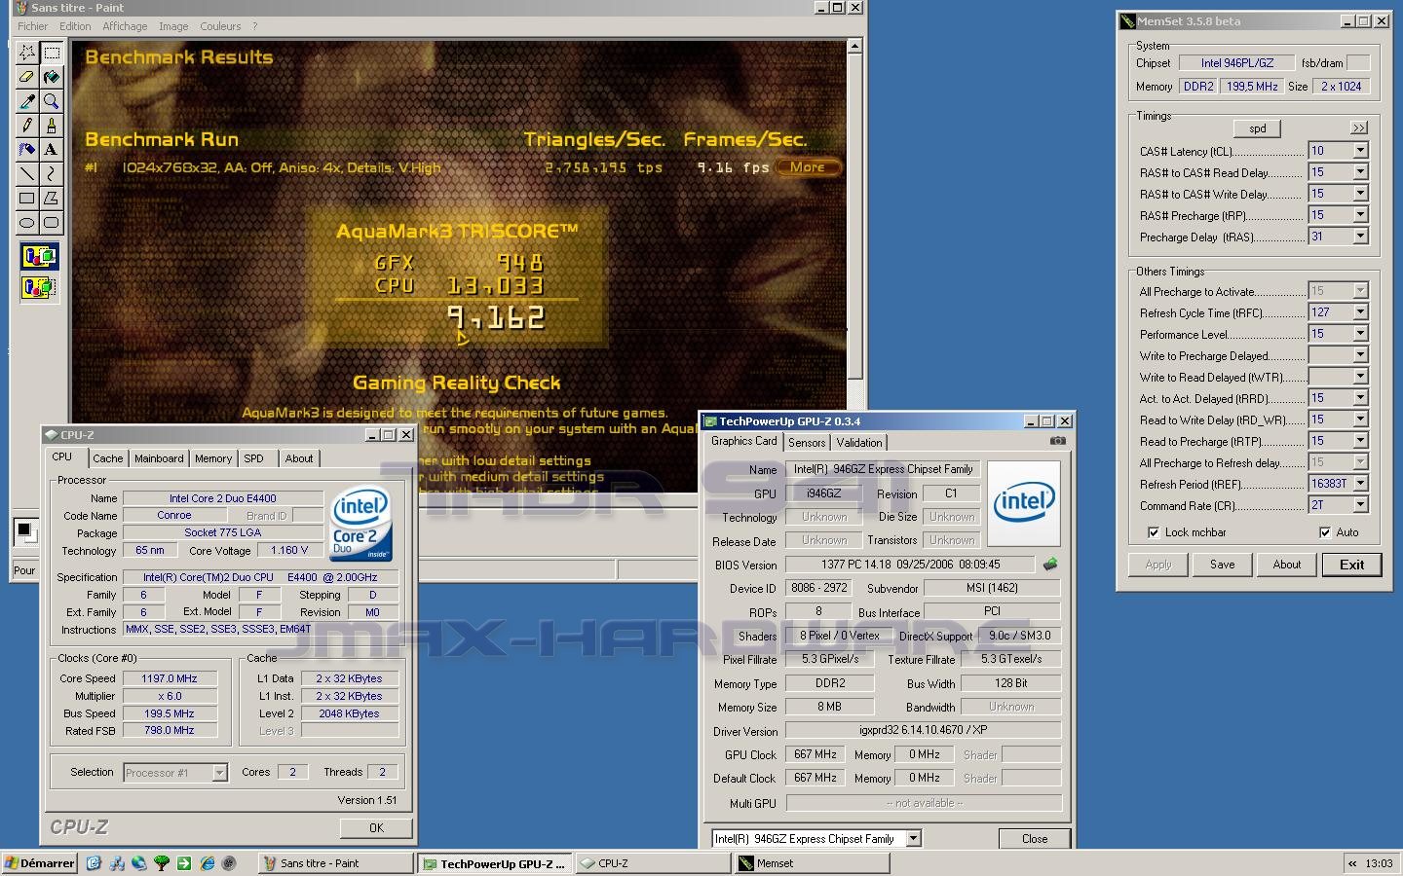
Task: Click Paint's vertical scrollbar up arrow
Action: click(x=854, y=46)
